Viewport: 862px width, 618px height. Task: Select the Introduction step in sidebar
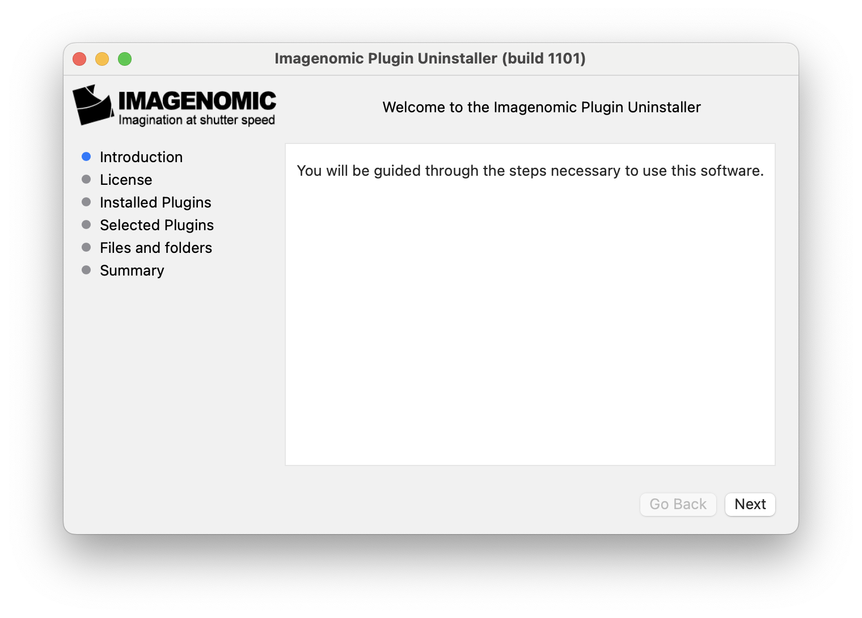click(x=141, y=157)
